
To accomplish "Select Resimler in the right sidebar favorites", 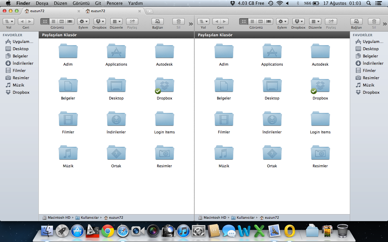I will coord(371,78).
